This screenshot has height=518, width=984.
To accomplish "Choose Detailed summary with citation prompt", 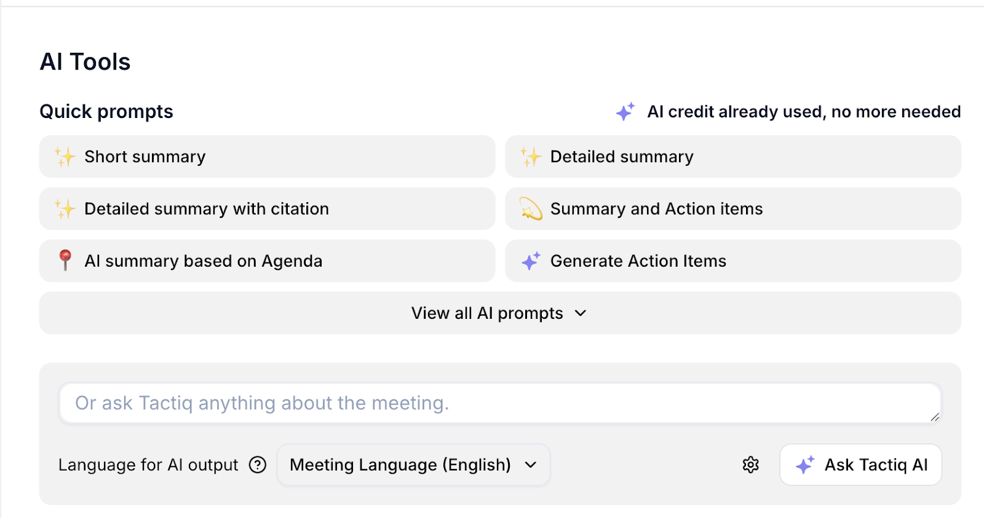I will point(268,209).
